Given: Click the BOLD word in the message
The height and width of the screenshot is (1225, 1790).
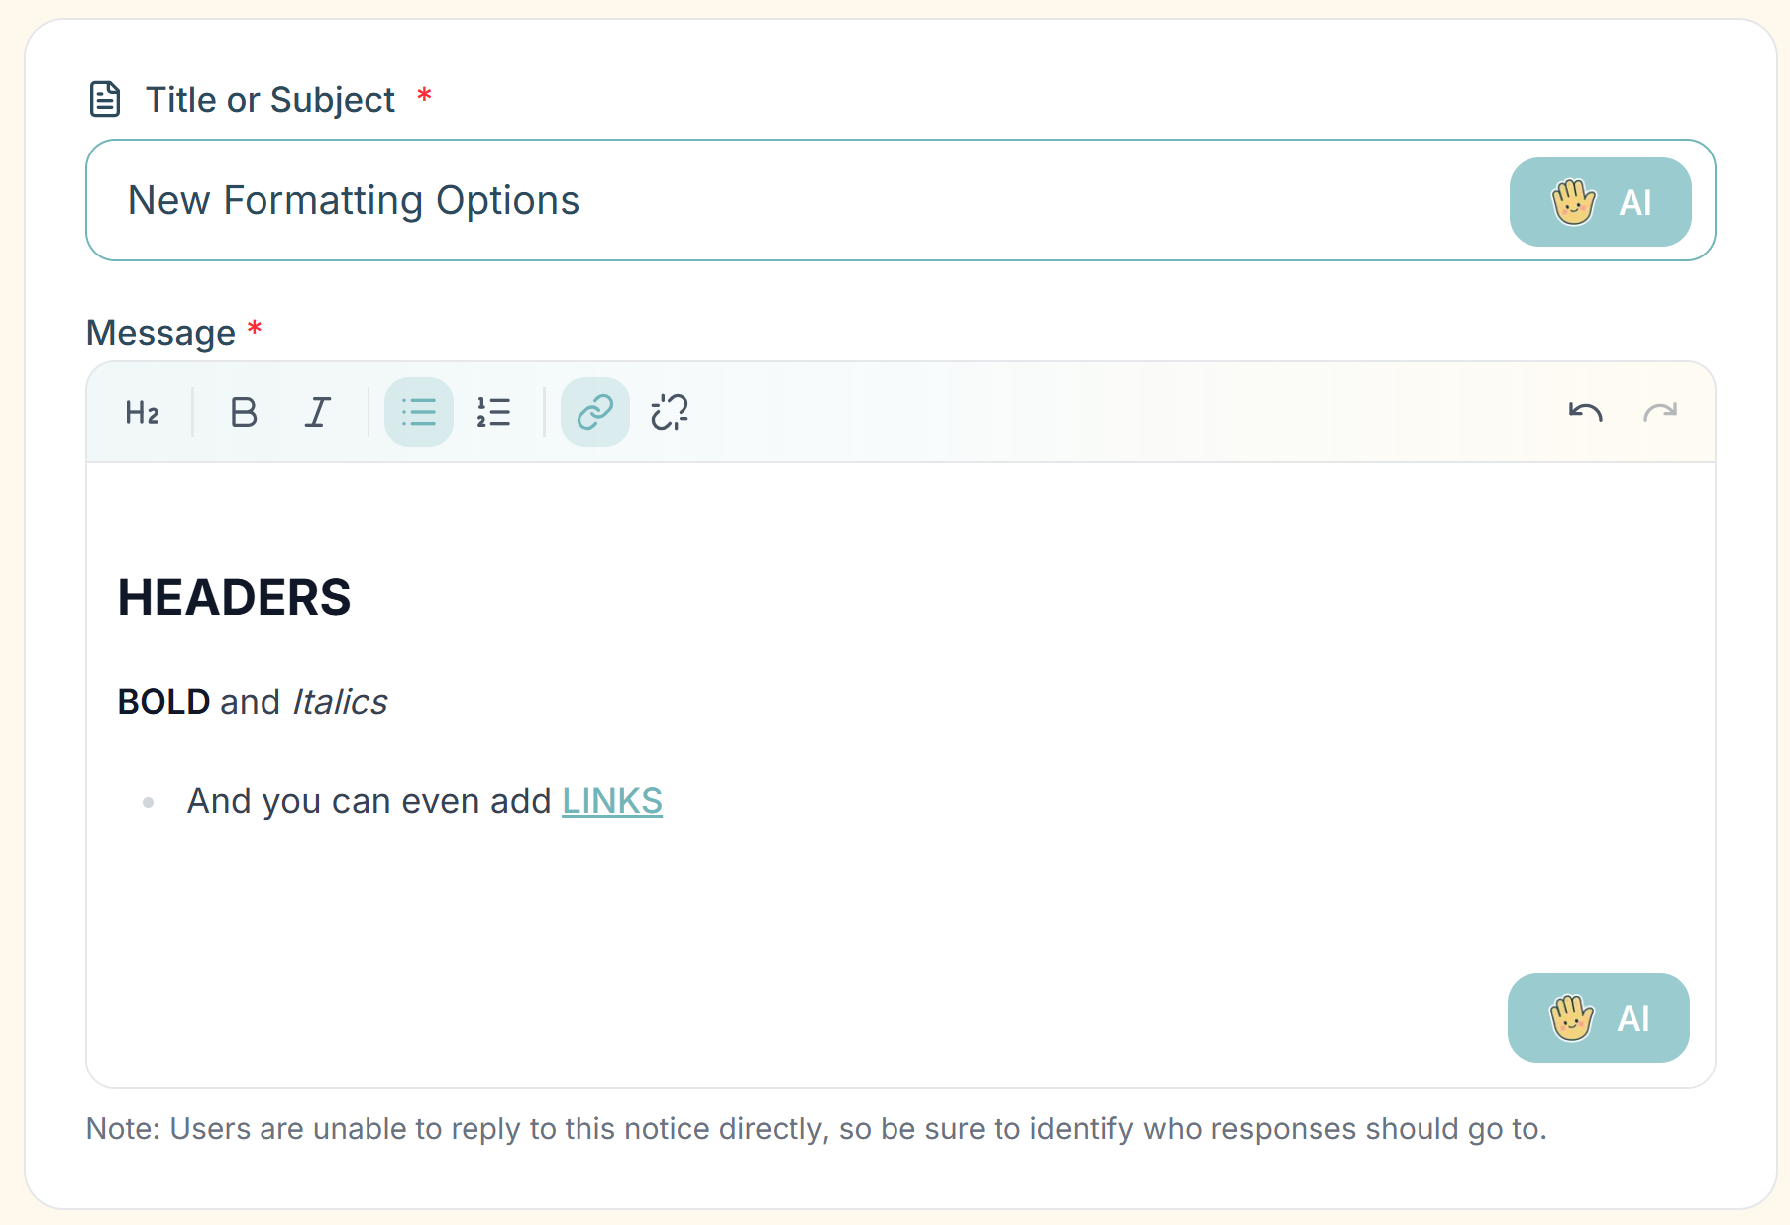Looking at the screenshot, I should point(163,702).
